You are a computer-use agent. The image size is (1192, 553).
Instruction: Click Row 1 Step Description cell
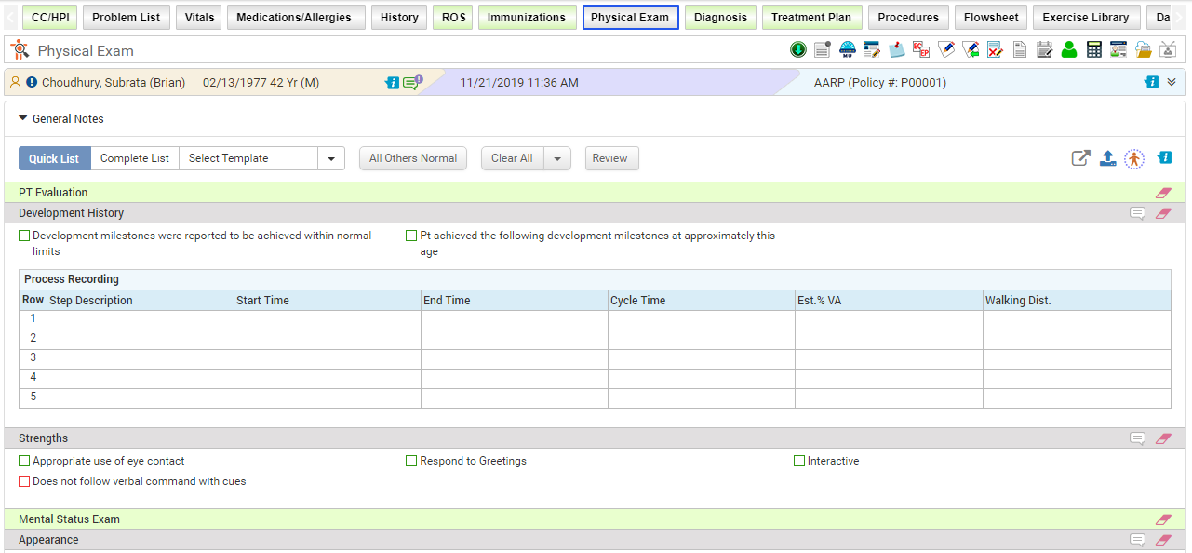coord(140,319)
